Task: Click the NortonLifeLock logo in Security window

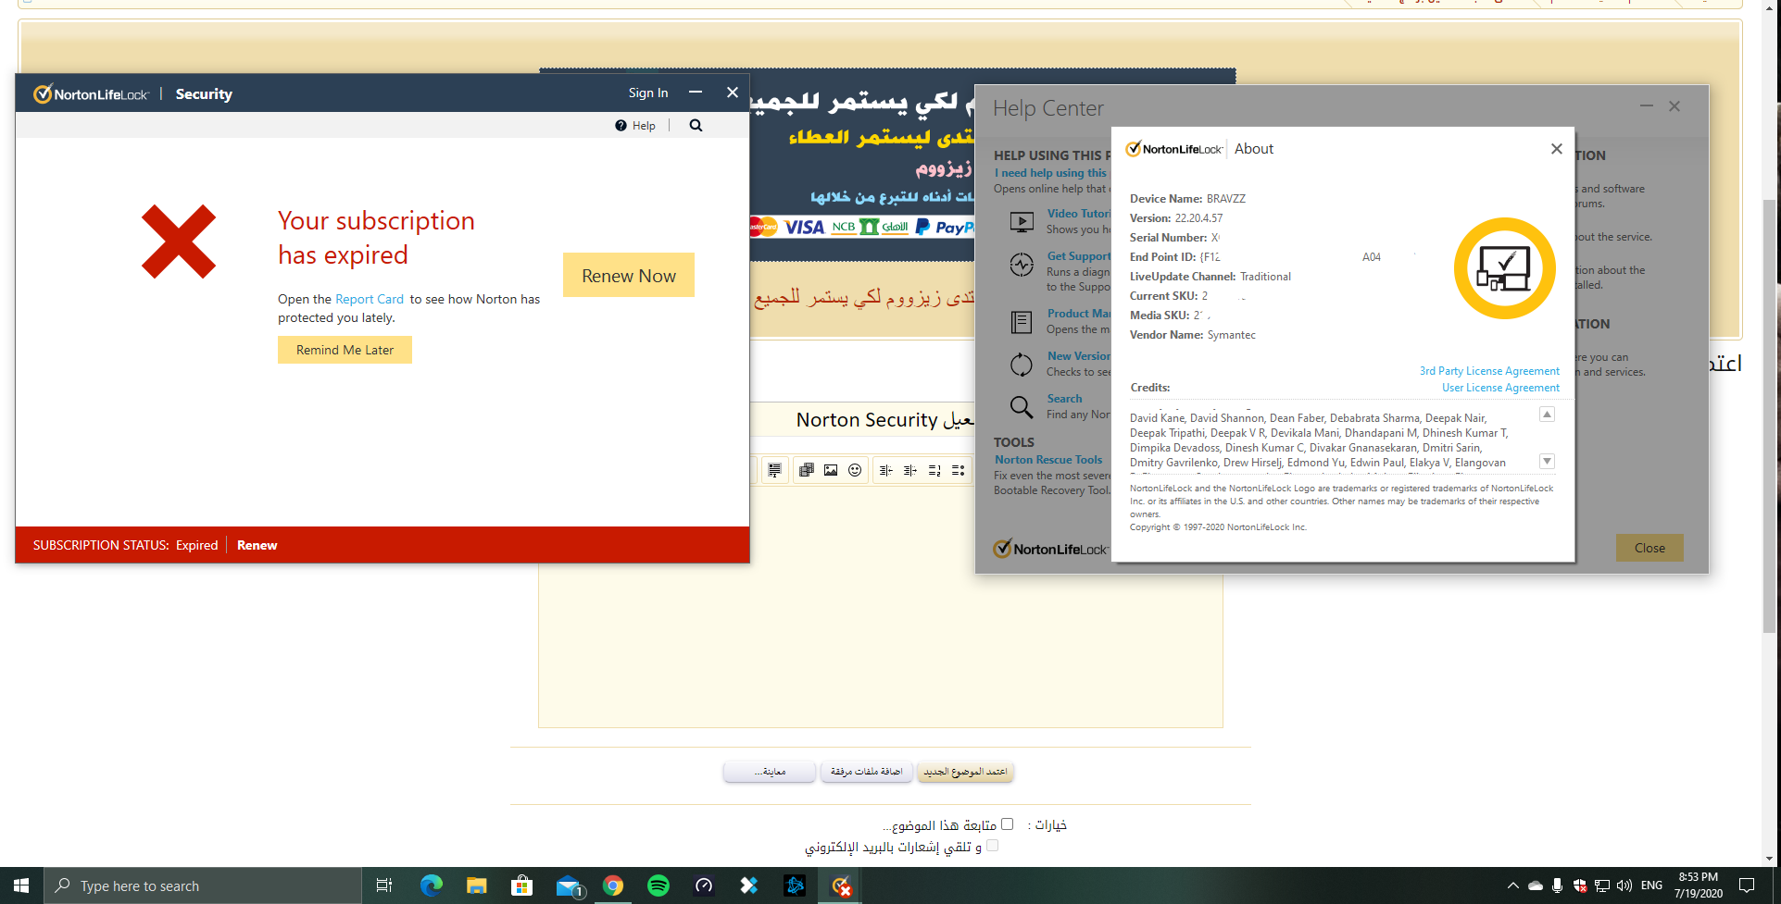Action: tap(91, 93)
